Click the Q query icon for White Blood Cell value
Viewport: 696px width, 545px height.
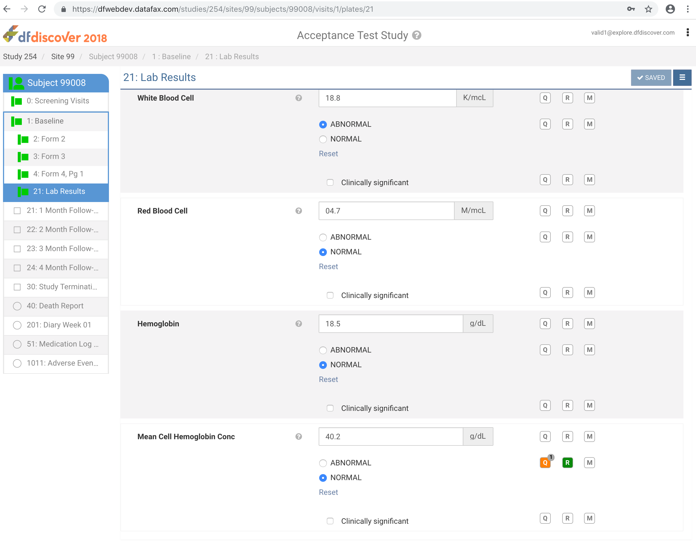pyautogui.click(x=545, y=98)
